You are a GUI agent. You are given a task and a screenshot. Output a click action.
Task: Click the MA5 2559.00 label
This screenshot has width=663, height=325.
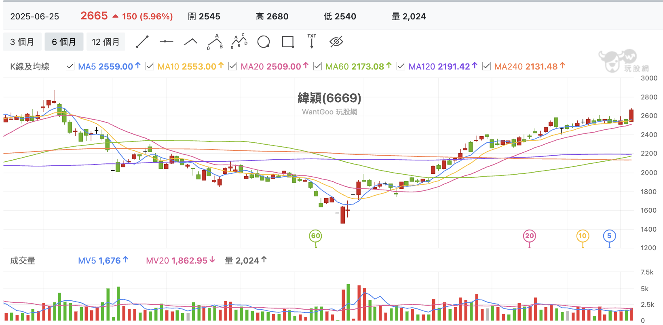(109, 66)
